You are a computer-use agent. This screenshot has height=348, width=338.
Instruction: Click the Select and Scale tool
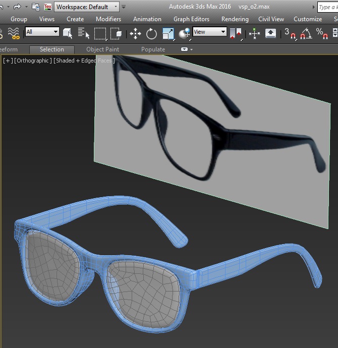point(168,33)
